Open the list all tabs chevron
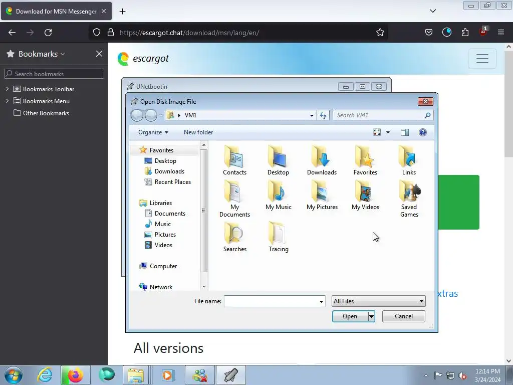The image size is (513, 385). (432, 11)
